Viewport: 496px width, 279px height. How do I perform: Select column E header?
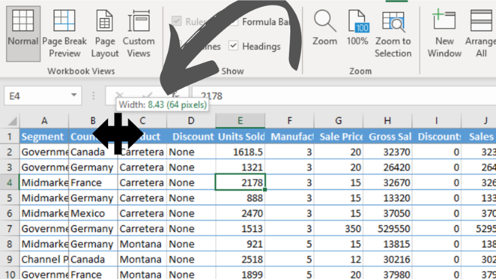coord(240,121)
